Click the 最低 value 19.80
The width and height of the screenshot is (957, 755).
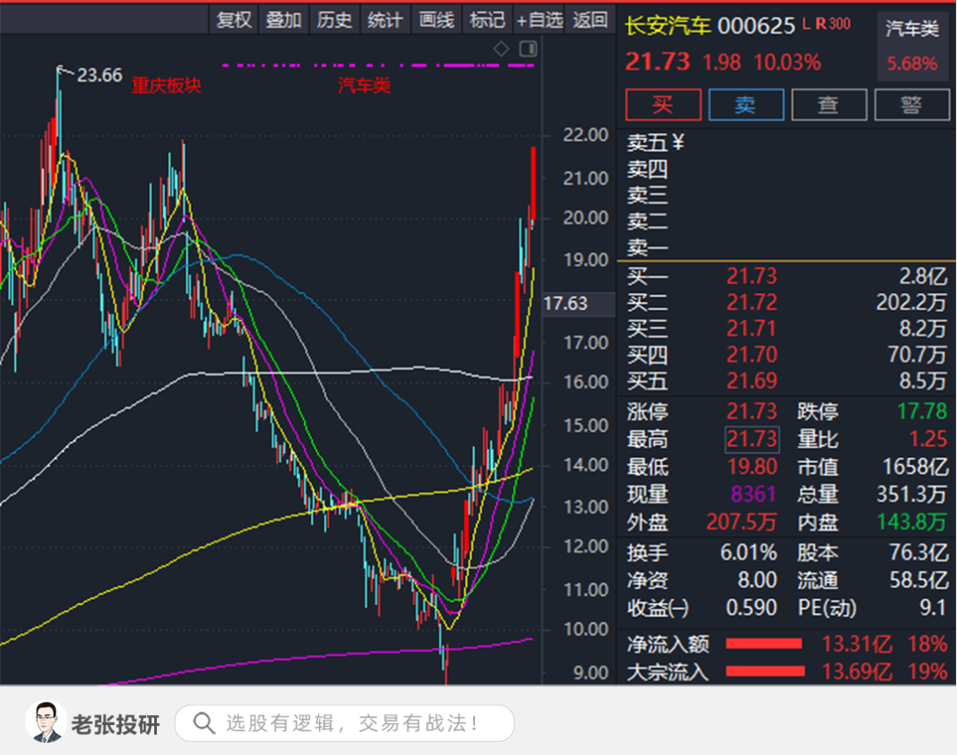coord(752,467)
